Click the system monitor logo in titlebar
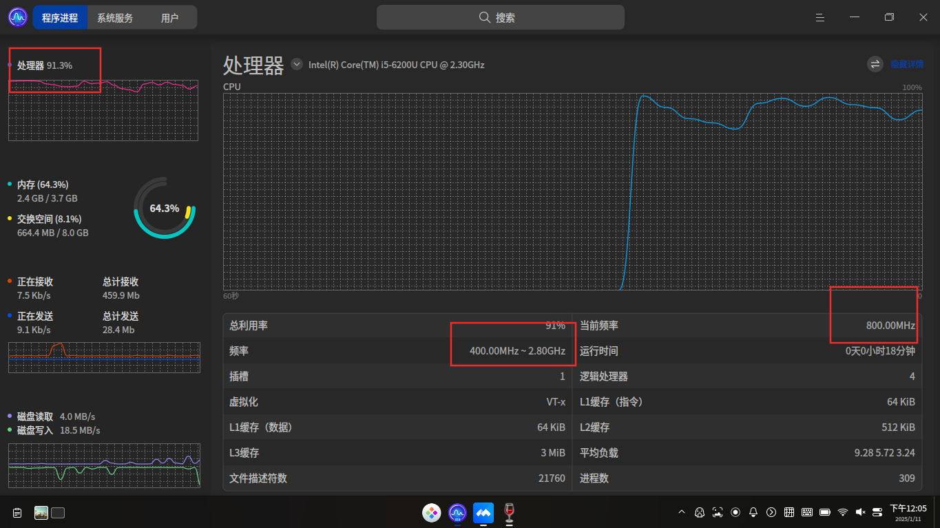Viewport: 940px width, 528px height. (17, 17)
